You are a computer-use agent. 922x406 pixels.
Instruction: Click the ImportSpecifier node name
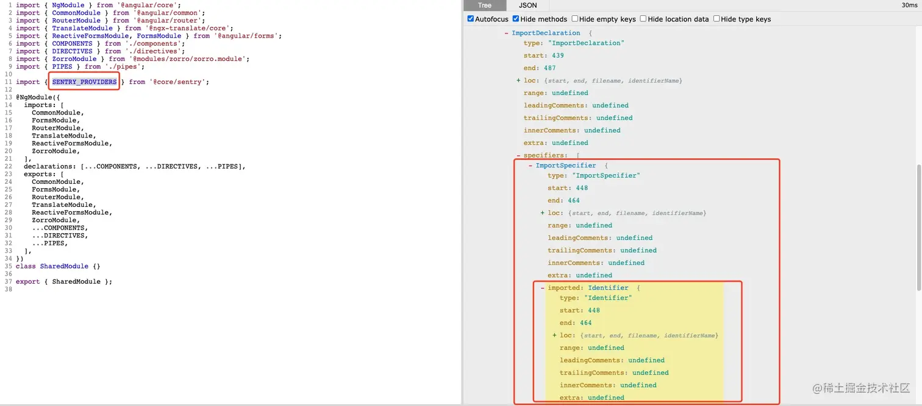[x=566, y=166]
